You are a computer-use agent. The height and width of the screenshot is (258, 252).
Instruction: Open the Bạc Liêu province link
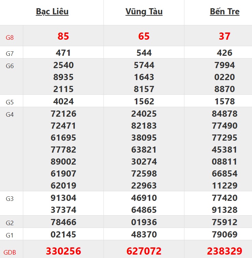52,12
